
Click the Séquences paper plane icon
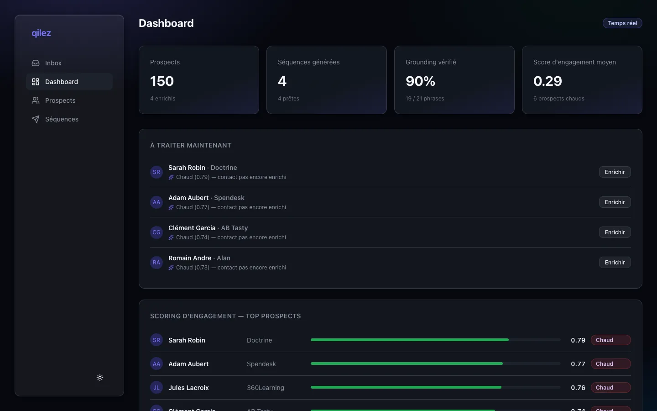point(36,119)
